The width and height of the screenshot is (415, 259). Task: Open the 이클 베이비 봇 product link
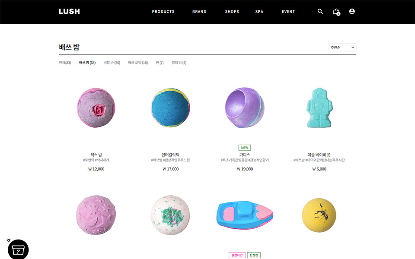point(319,155)
